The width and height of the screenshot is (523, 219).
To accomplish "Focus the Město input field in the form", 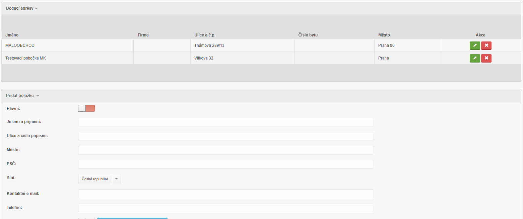I will 225,150.
